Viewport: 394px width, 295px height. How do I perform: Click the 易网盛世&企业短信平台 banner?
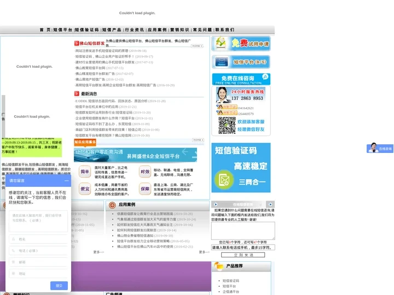pos(136,155)
